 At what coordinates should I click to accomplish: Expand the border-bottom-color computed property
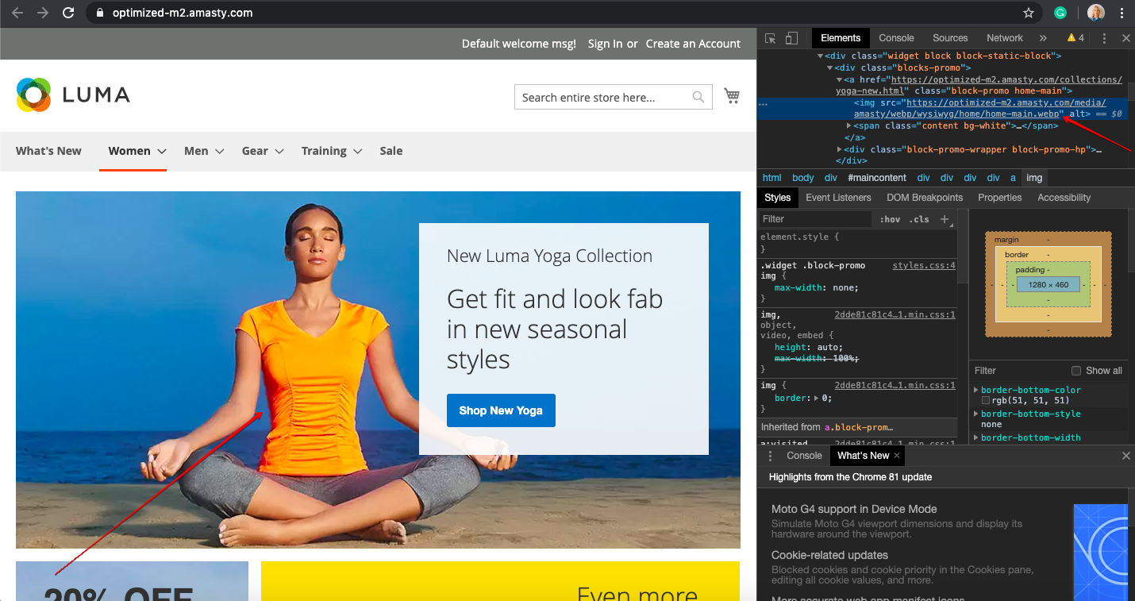click(x=976, y=390)
